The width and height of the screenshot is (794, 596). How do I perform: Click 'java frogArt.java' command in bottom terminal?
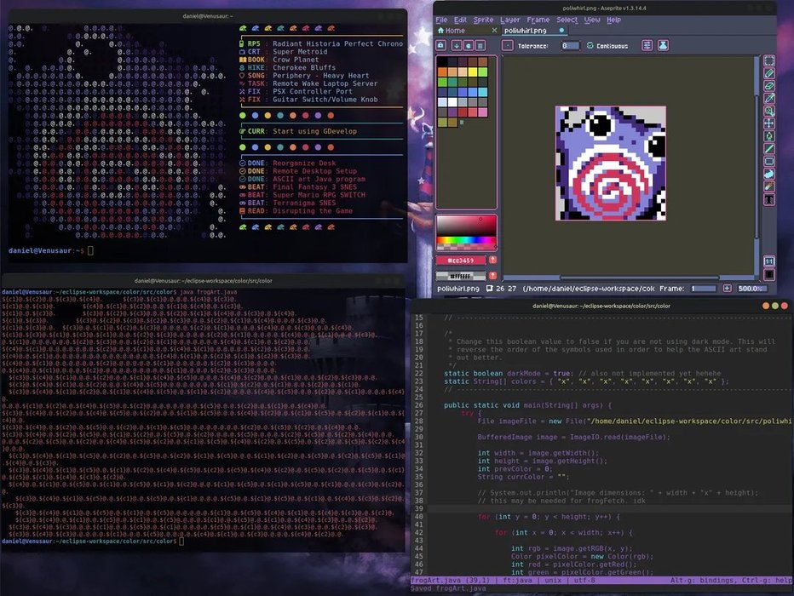pos(208,292)
